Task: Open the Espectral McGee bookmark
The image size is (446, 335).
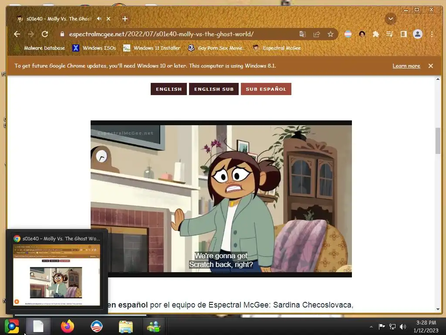Action: click(x=277, y=48)
